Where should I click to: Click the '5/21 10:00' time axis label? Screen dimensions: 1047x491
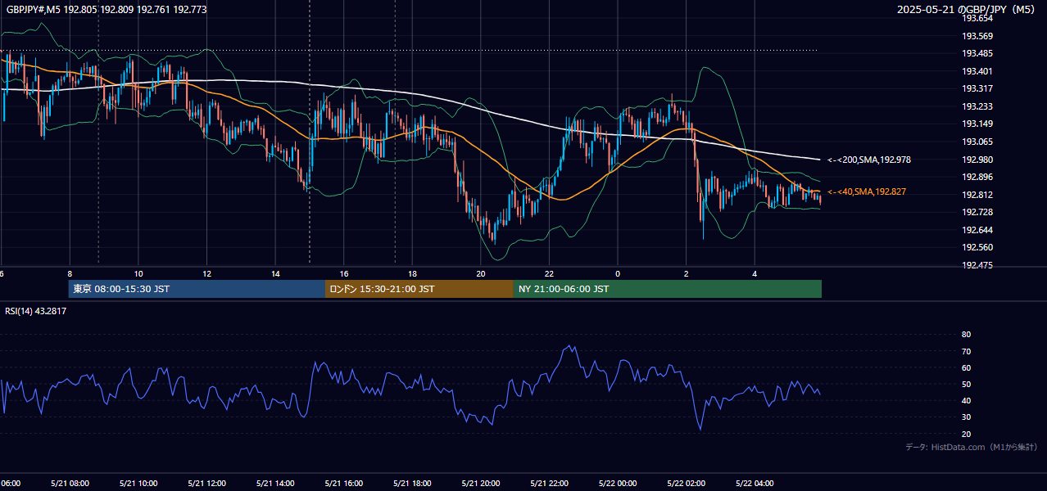pos(138,483)
